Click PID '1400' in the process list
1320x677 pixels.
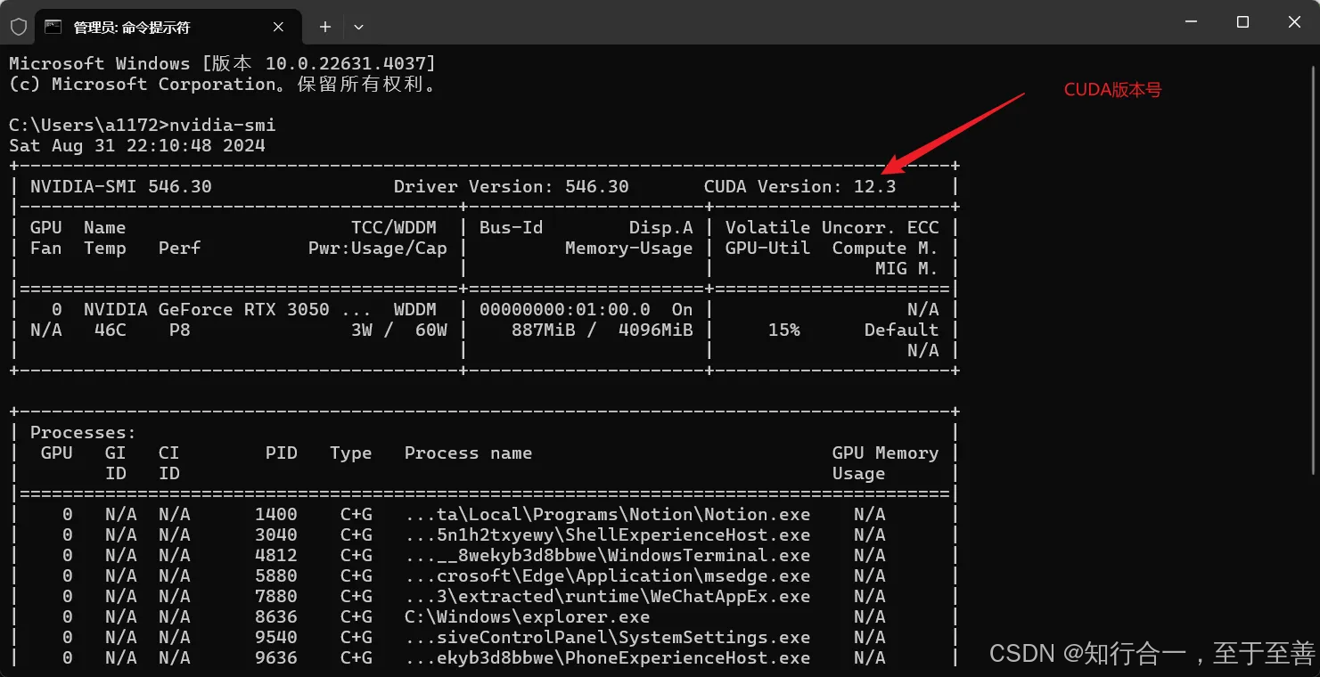[x=276, y=514]
